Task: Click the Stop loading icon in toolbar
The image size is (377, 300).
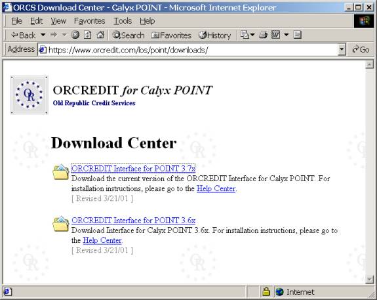Action: click(75, 35)
